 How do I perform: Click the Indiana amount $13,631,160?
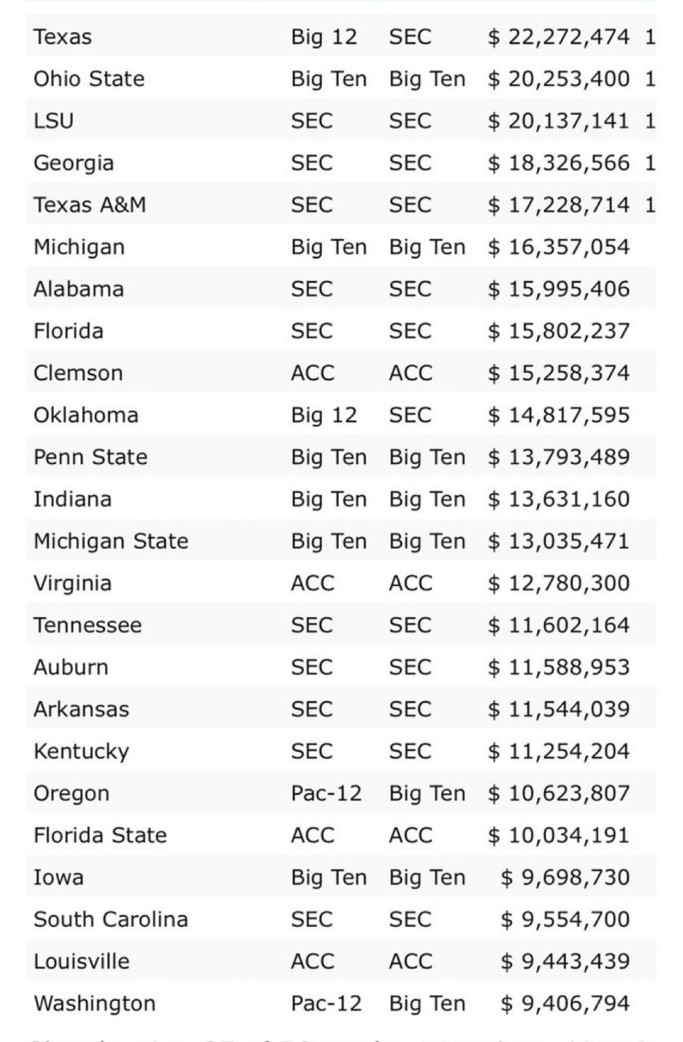[558, 500]
